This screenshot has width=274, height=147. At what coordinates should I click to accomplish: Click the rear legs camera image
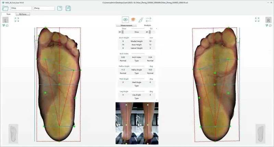click(137, 123)
